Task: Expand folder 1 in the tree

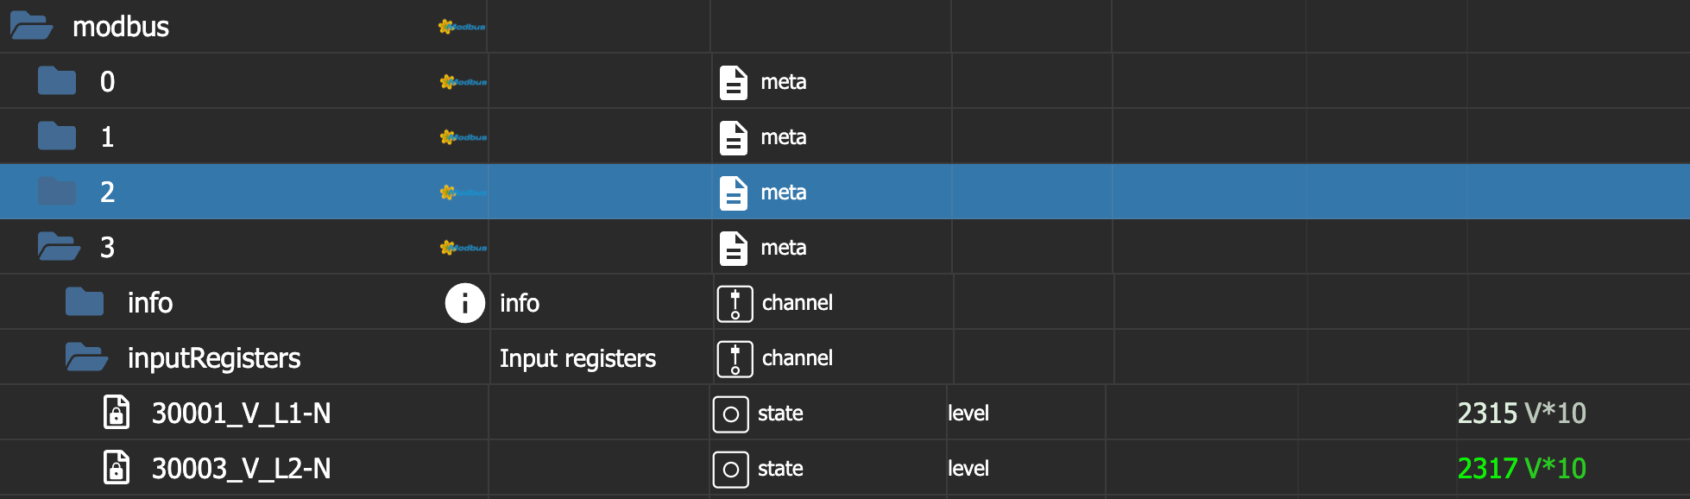Action: pyautogui.click(x=57, y=136)
